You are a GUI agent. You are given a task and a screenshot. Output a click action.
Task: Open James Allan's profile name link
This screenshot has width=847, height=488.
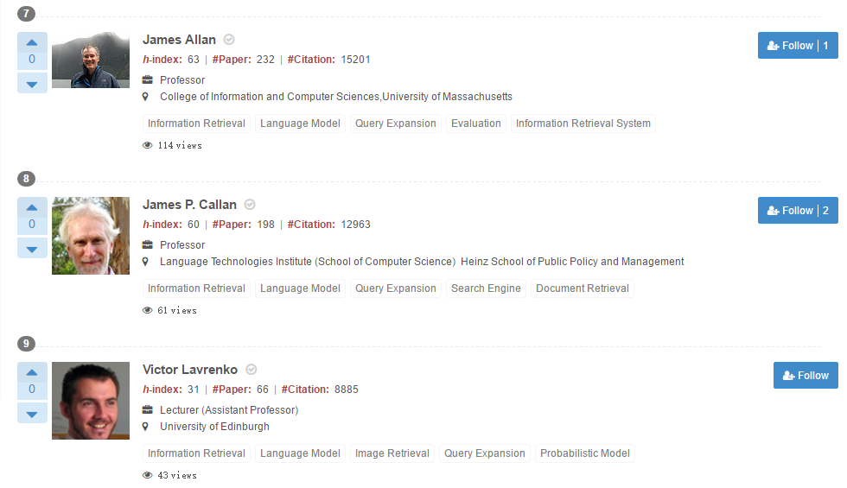179,40
